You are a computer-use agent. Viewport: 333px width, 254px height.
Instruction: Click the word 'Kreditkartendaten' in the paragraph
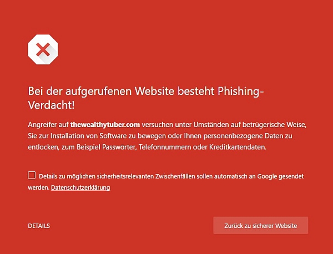click(237, 147)
